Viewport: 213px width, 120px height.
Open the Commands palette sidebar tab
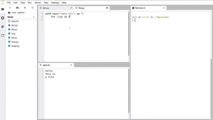tap(3, 27)
